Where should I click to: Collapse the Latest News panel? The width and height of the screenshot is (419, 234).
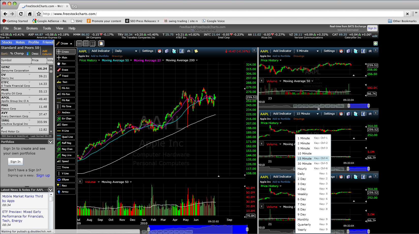pyautogui.click(x=51, y=190)
